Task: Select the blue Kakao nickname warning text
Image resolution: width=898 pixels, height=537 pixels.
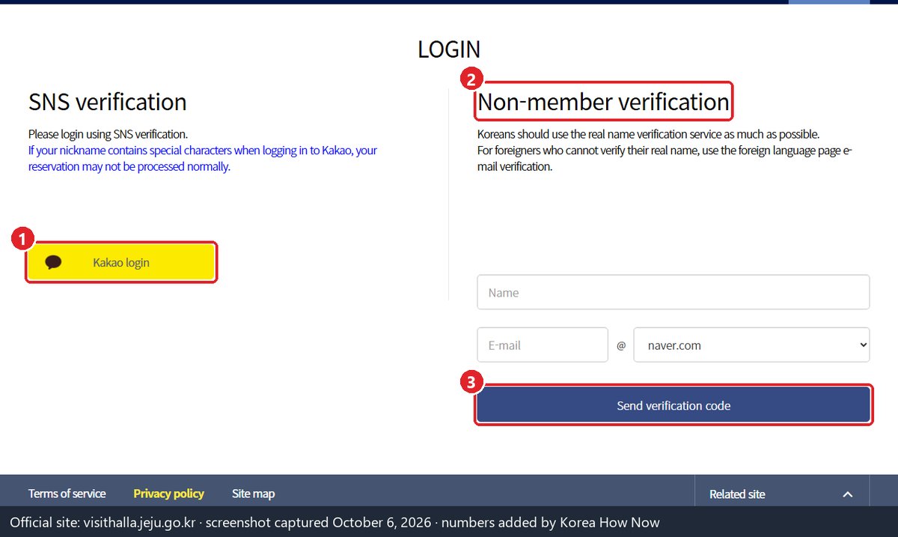Action: [203, 158]
